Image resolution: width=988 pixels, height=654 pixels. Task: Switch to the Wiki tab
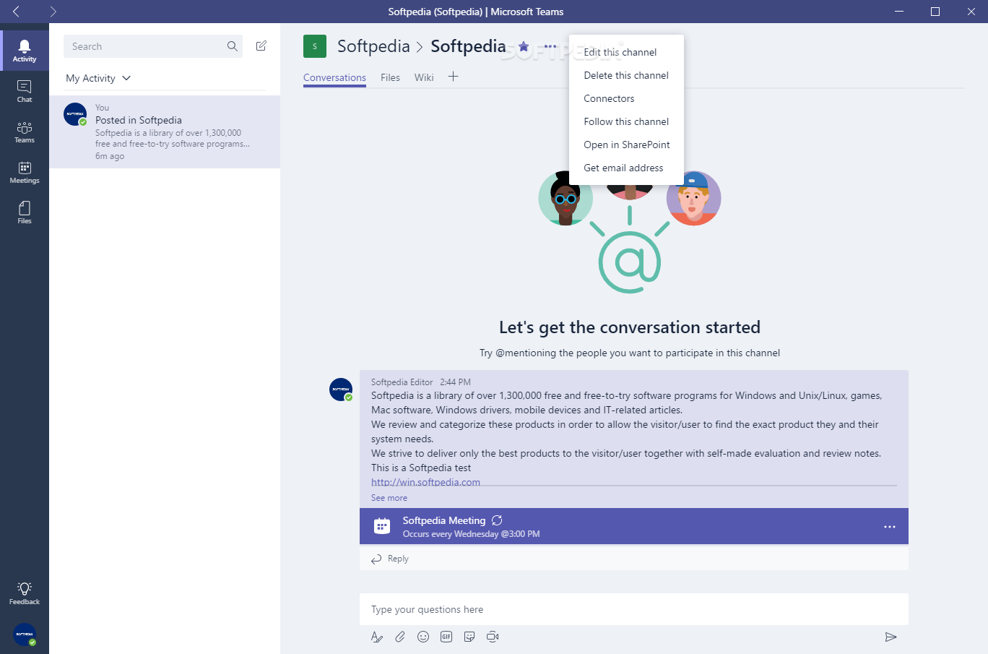click(424, 77)
